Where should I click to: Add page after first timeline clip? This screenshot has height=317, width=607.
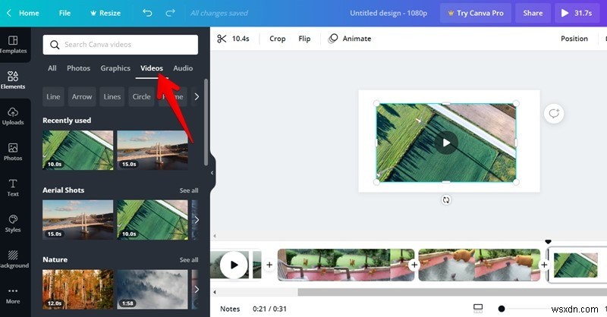click(269, 265)
